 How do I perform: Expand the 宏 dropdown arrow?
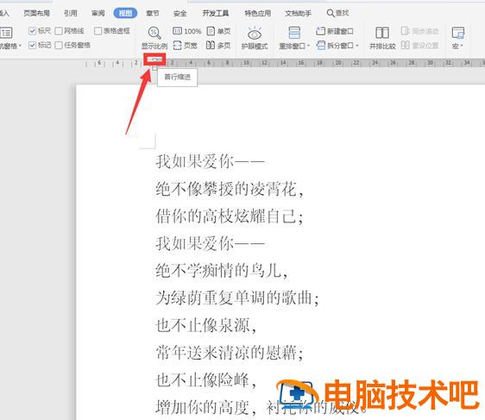[462, 46]
